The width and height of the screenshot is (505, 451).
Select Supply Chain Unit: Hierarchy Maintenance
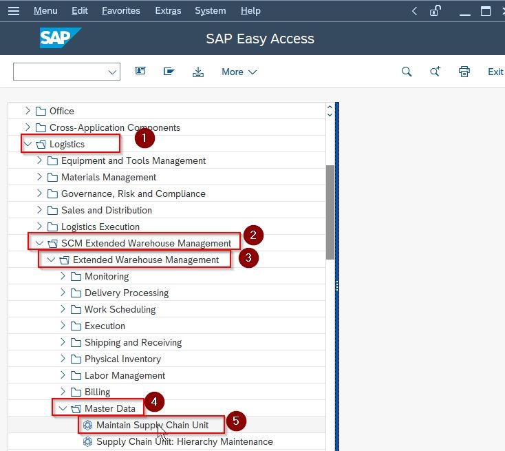(x=184, y=441)
